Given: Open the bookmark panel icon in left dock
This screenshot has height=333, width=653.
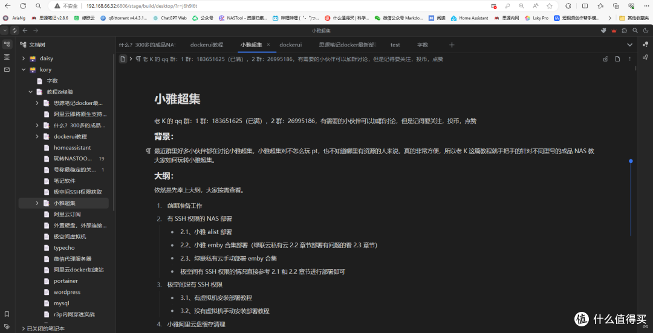Looking at the screenshot, I should 7,314.
